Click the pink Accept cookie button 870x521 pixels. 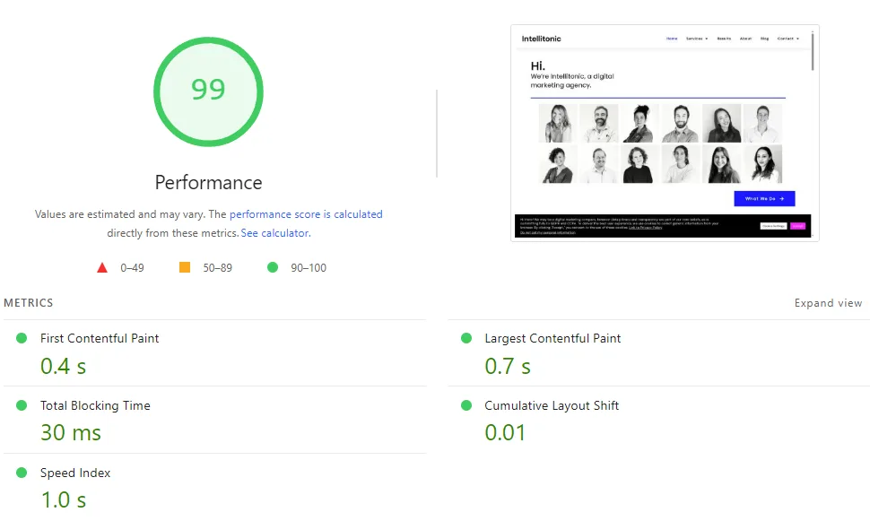coord(797,226)
